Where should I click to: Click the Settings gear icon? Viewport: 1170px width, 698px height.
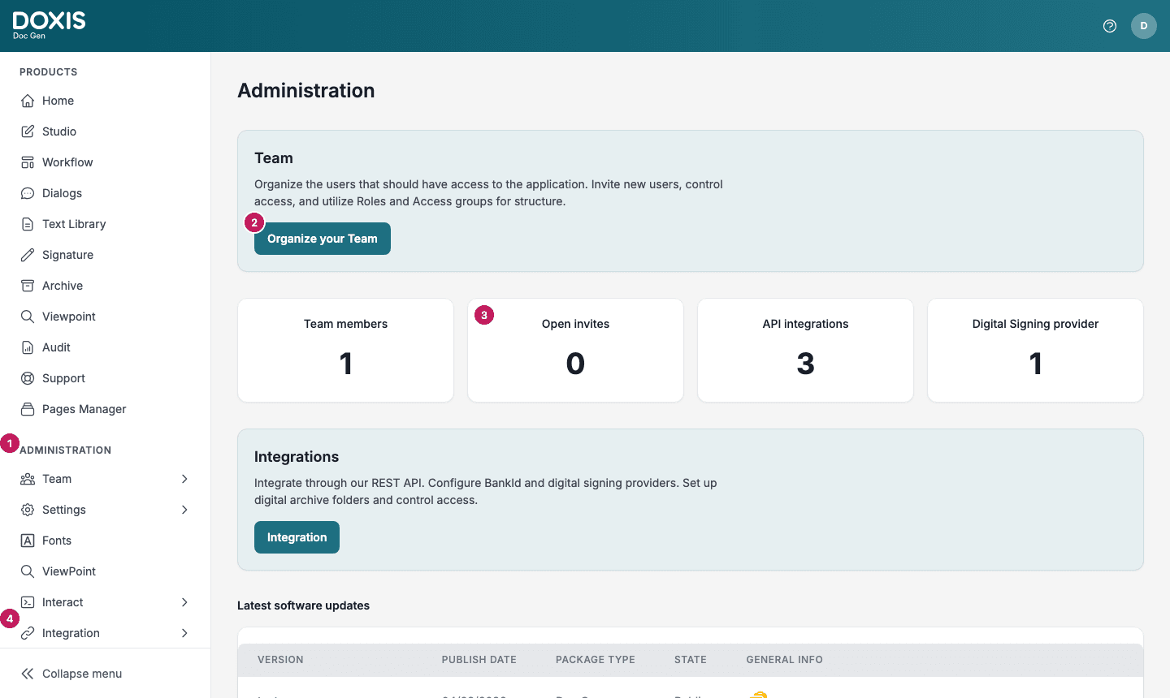click(28, 510)
